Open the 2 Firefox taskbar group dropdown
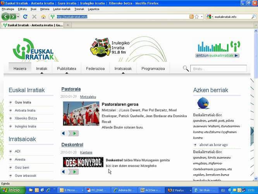The width and height of the screenshot is (258, 194). click(x=191, y=191)
